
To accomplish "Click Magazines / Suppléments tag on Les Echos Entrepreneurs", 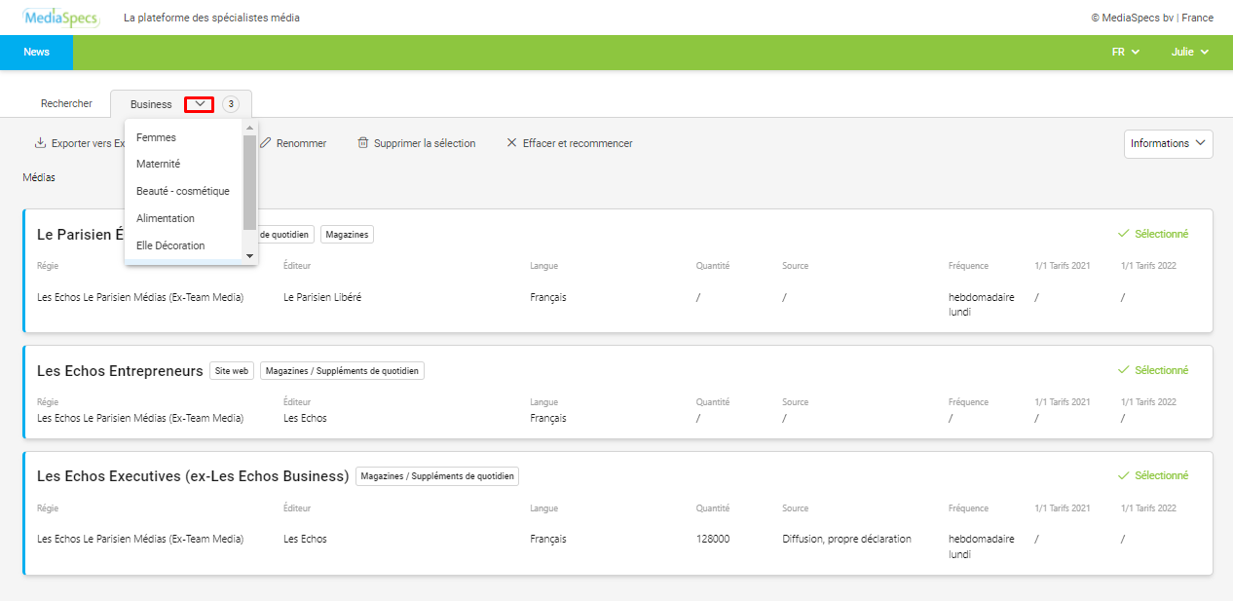I will pos(342,371).
